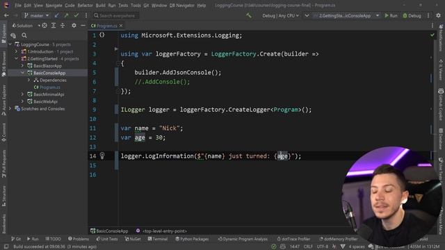Open the Unit Tests tool window
The image size is (445, 250).
[x=107, y=239]
